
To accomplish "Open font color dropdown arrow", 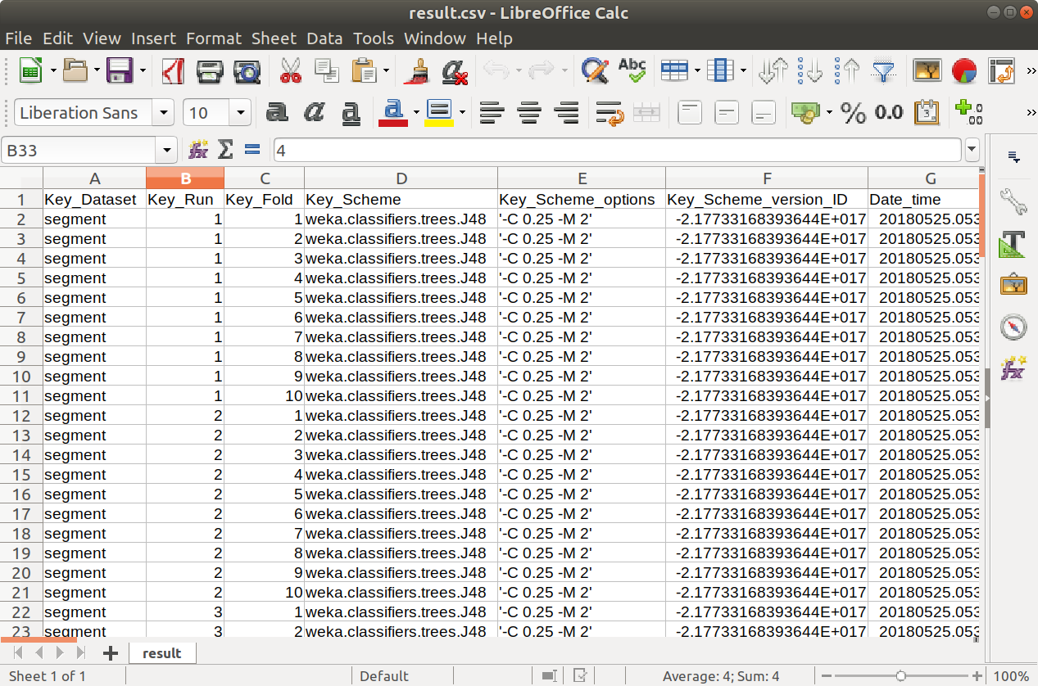I will [x=416, y=113].
